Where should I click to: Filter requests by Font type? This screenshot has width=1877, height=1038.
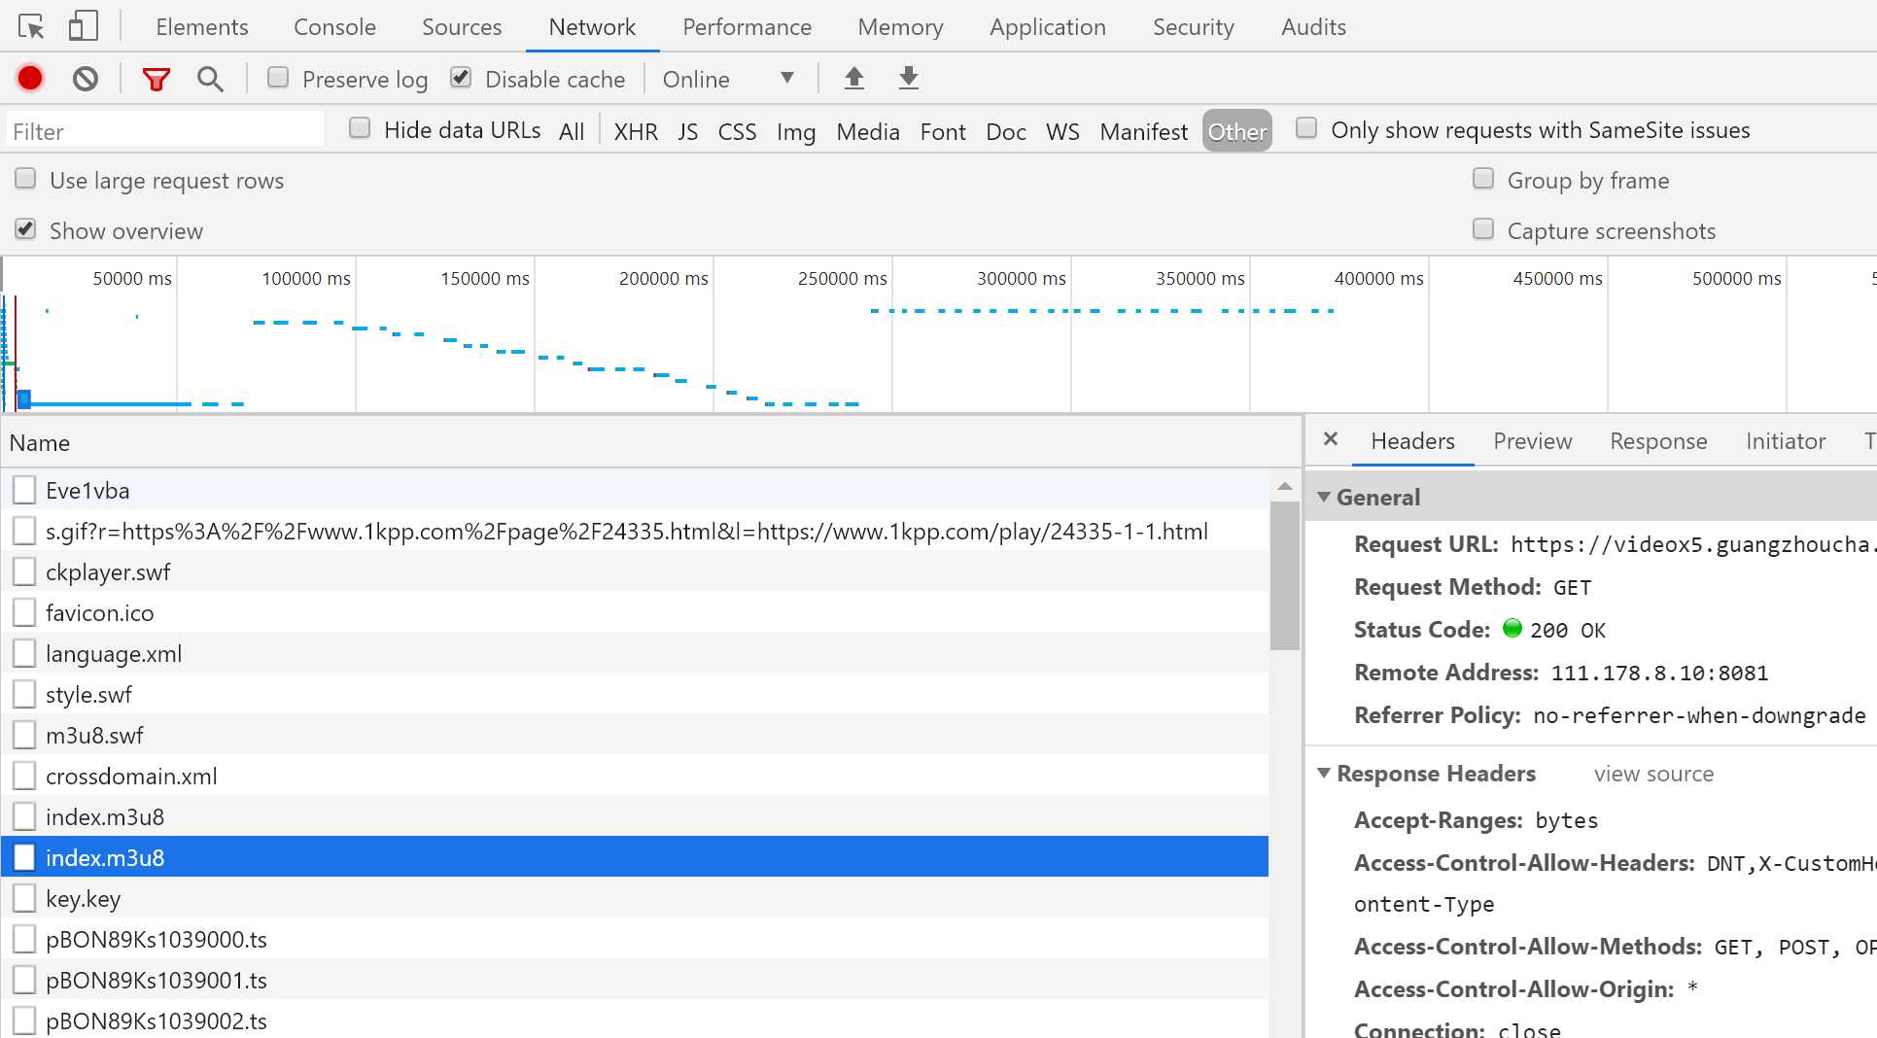[943, 131]
